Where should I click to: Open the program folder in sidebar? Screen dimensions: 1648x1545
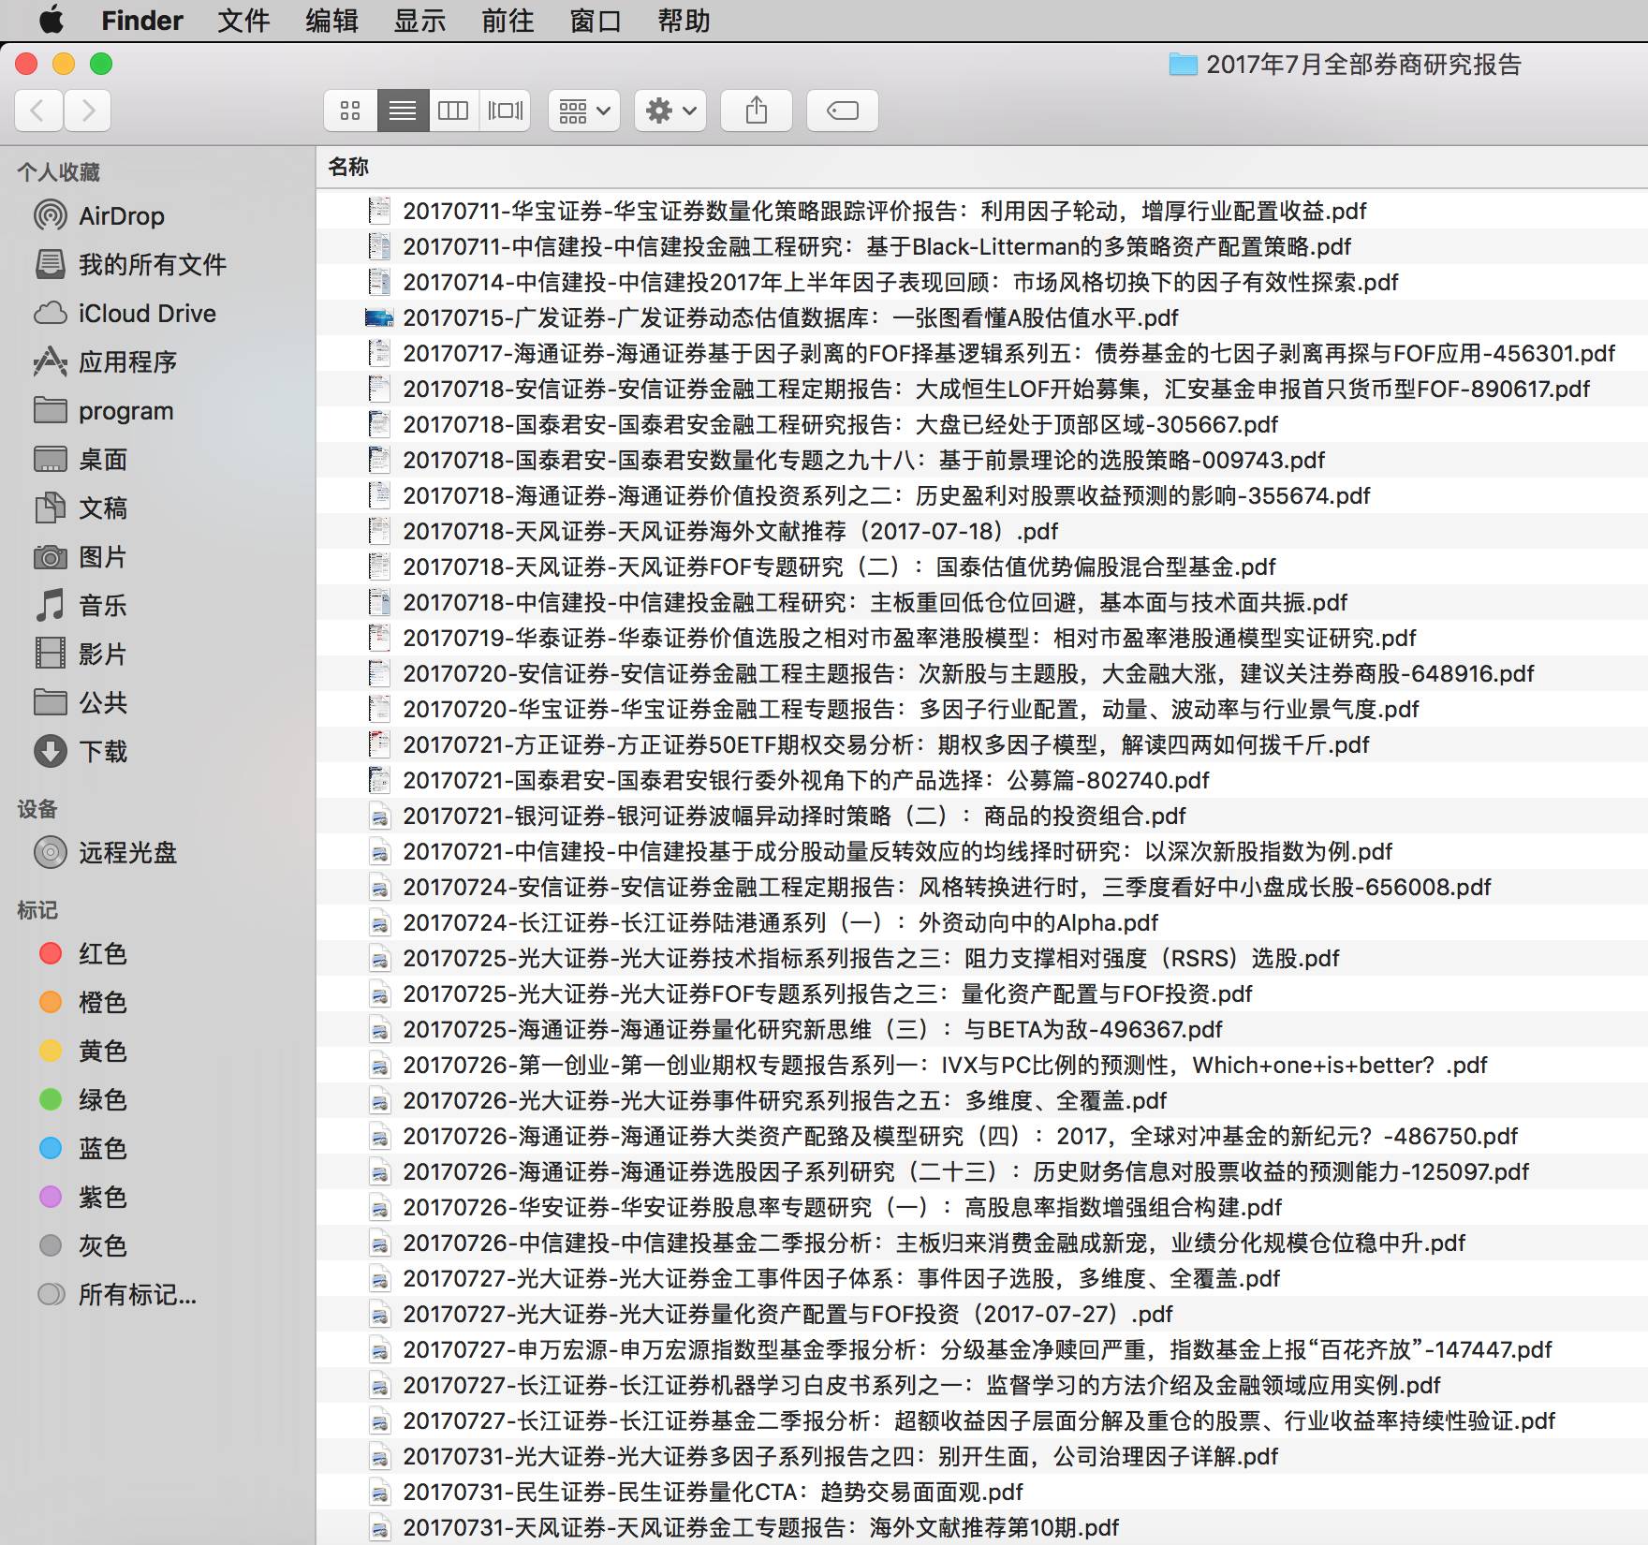click(104, 411)
